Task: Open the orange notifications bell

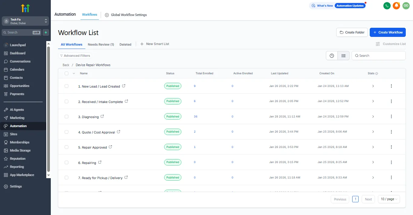Action: point(396,6)
